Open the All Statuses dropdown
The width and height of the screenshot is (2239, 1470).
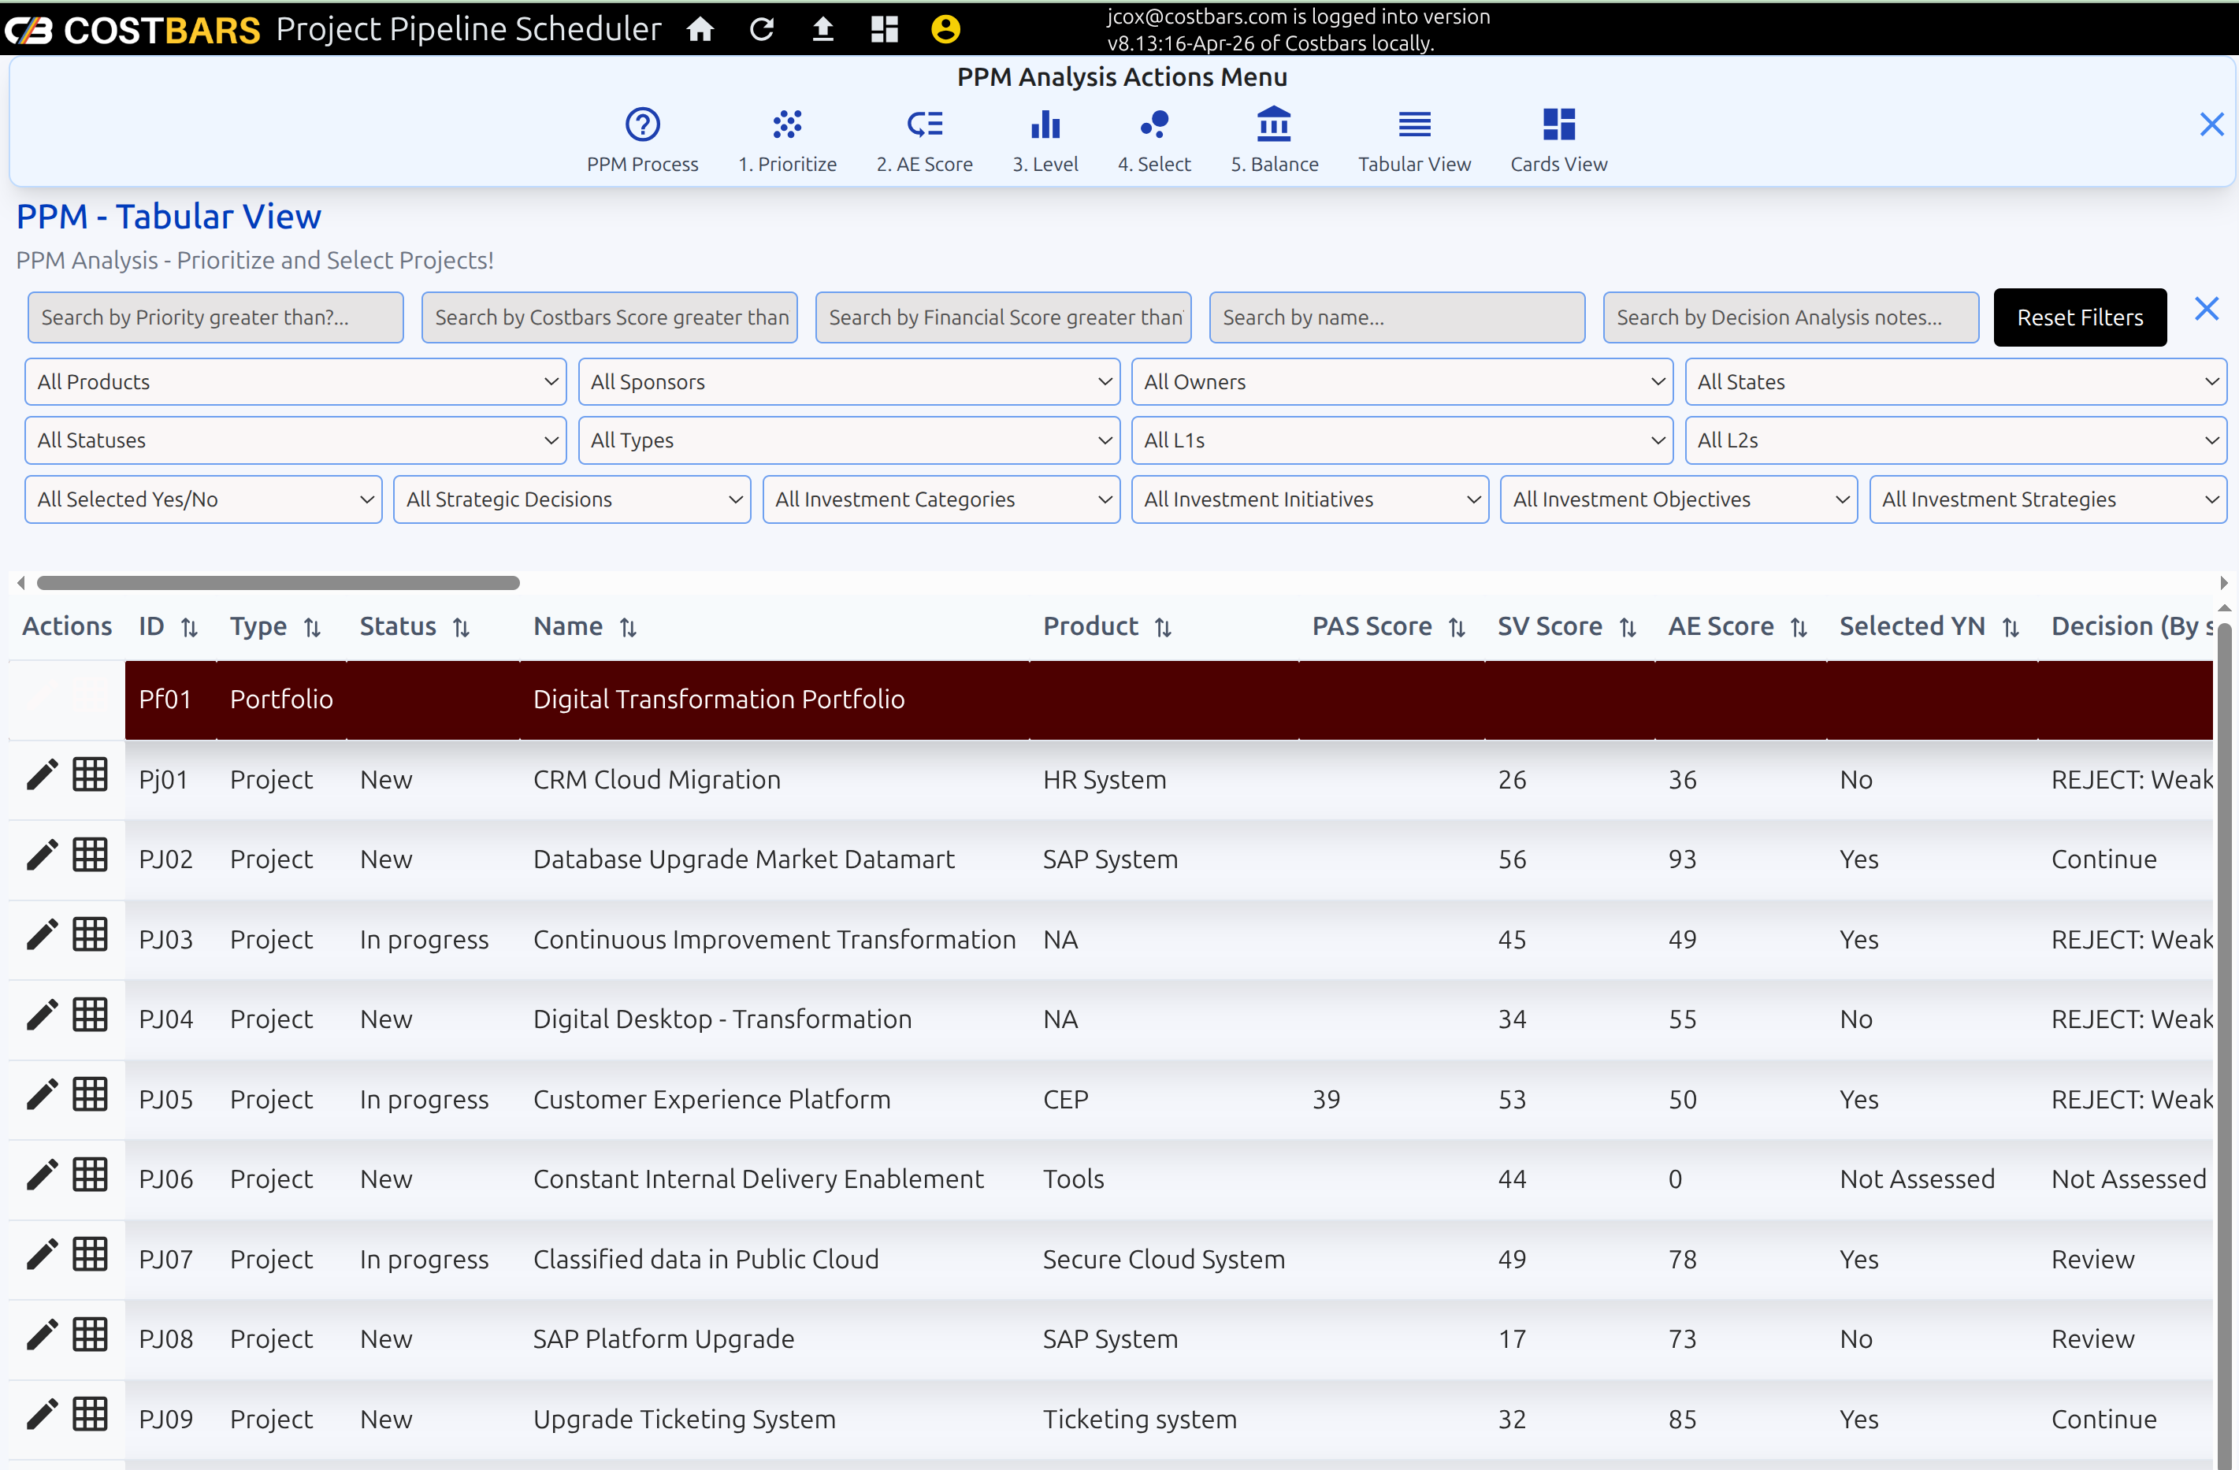[x=295, y=440]
